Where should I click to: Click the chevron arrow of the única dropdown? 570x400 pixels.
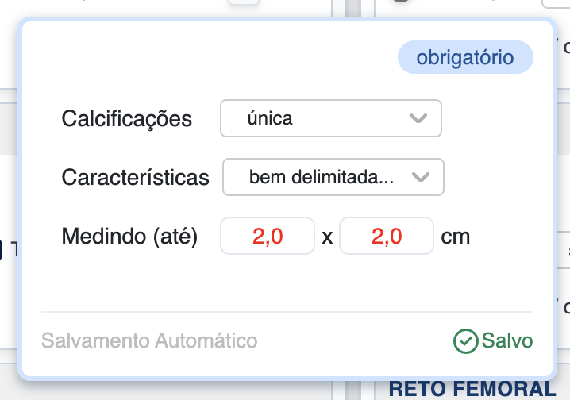pyautogui.click(x=418, y=119)
